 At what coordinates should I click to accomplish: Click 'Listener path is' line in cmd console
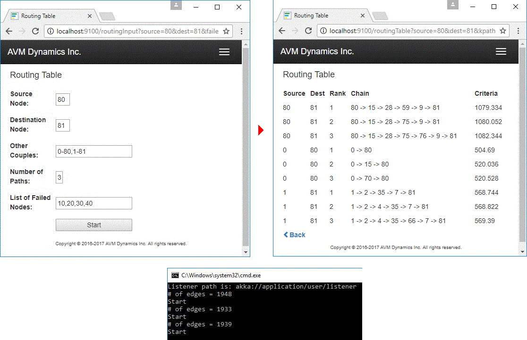pyautogui.click(x=262, y=286)
